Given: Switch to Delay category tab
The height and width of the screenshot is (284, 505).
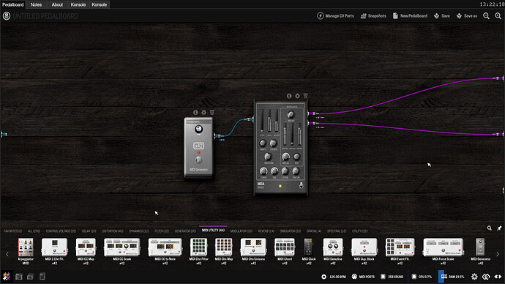Looking at the screenshot, I should 89,231.
